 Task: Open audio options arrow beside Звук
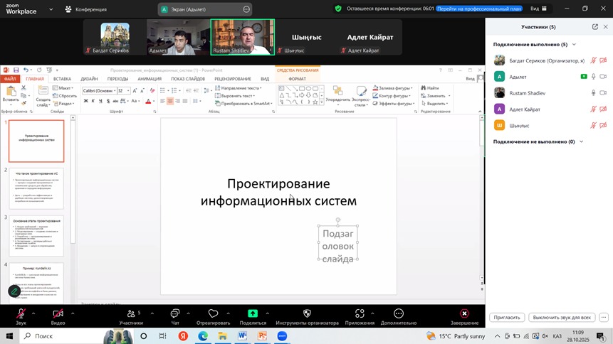click(33, 313)
